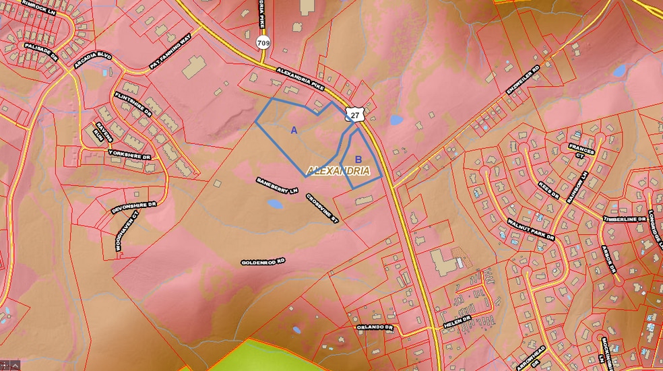Click the ALEXANDRIA city label
This screenshot has width=663, height=371.
coord(338,171)
